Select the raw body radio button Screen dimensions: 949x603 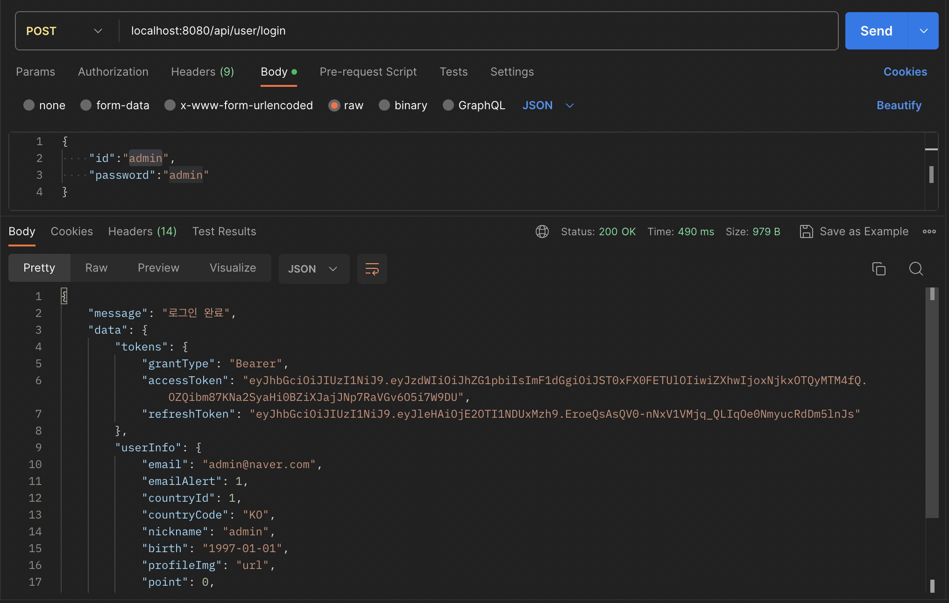(334, 105)
